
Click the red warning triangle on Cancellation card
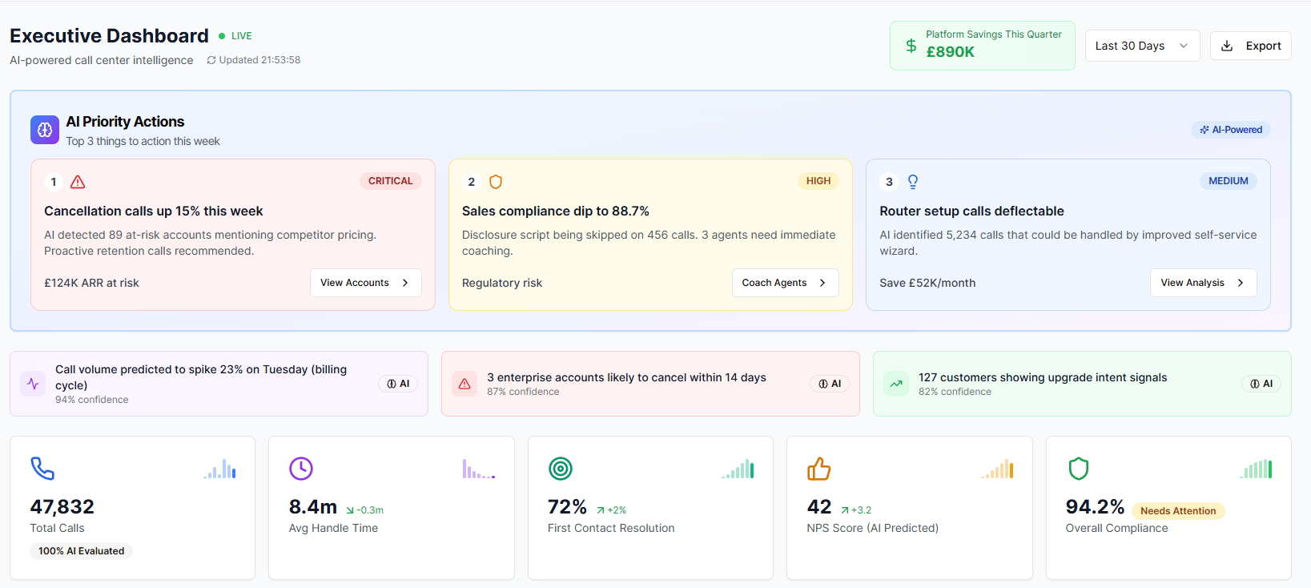[x=78, y=182]
